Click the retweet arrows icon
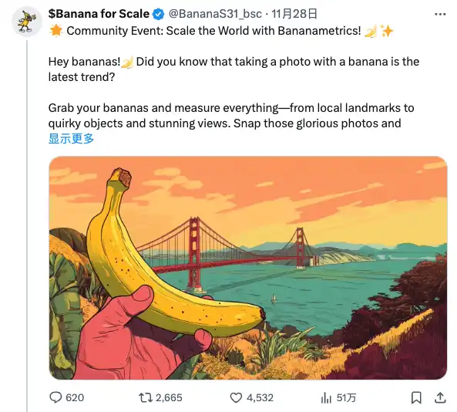The height and width of the screenshot is (412, 457). [146, 397]
